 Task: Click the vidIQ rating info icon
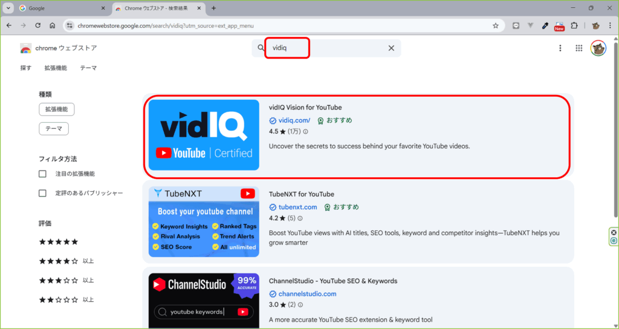305,131
